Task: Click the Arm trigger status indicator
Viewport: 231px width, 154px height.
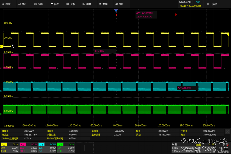Action: pyautogui.click(x=198, y=2)
